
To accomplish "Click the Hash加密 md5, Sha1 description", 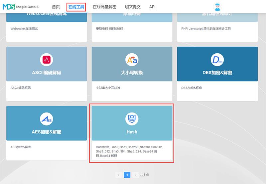I will tap(129, 152).
